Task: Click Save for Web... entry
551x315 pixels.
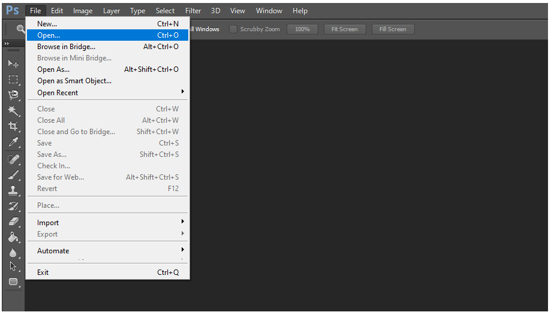Action: [107, 177]
